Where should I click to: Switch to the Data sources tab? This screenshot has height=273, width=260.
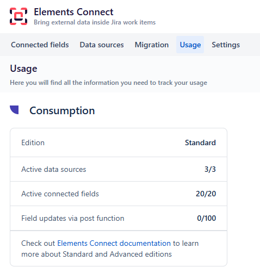pyautogui.click(x=102, y=45)
